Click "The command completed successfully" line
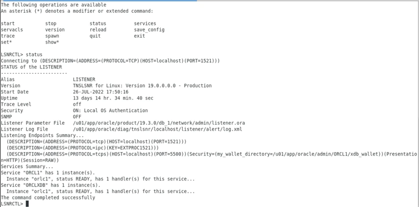This screenshot has width=419, height=207. coord(48,198)
